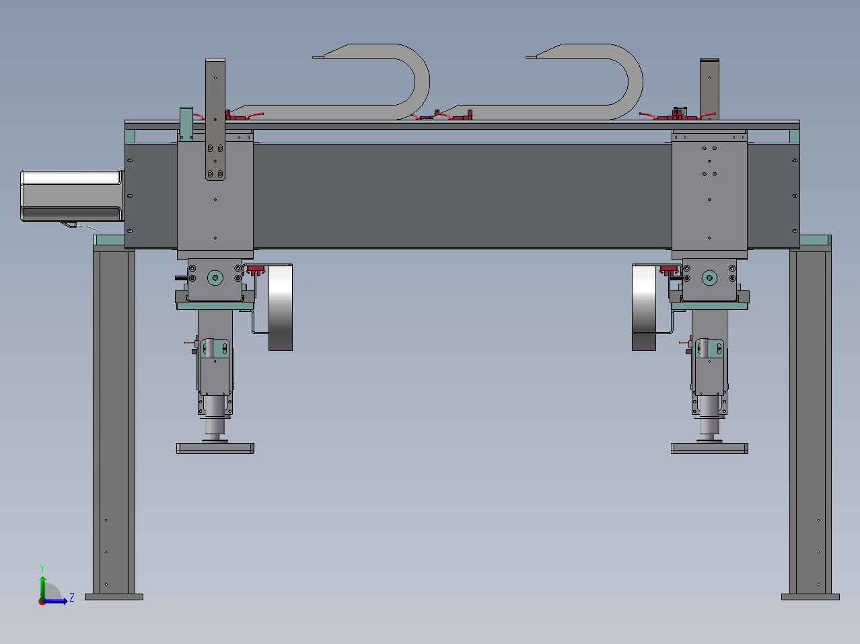860x644 pixels.
Task: Click the Z axis label of the triad
Action: [71, 597]
